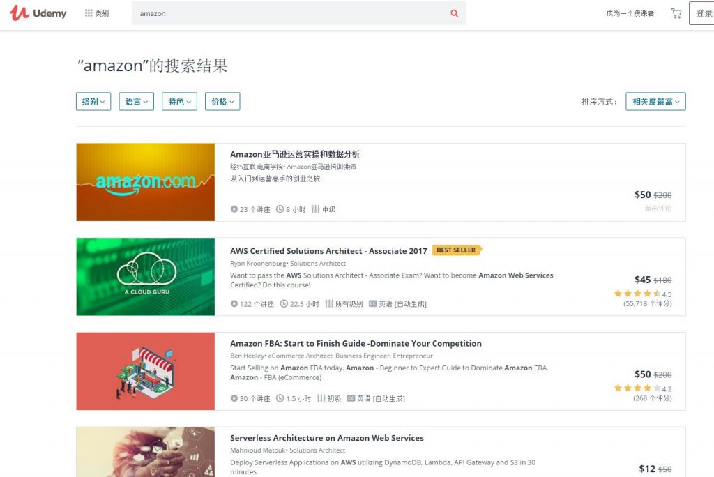This screenshot has height=477, width=714.
Task: Click the search field containing amazon
Action: tap(289, 13)
